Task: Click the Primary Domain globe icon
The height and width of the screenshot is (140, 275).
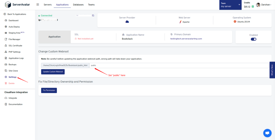Action: pos(172,35)
